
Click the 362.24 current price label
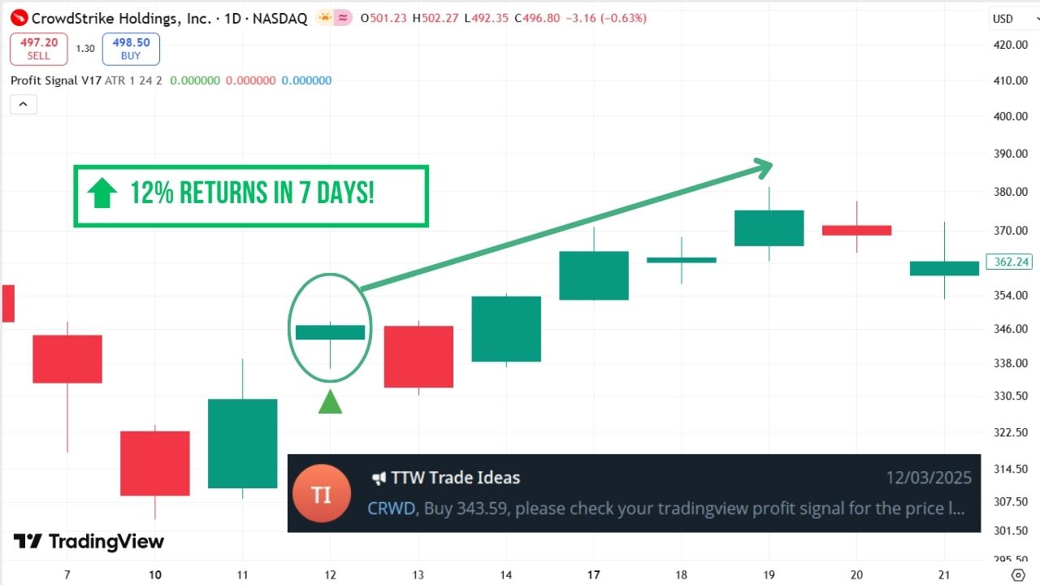tap(1011, 262)
